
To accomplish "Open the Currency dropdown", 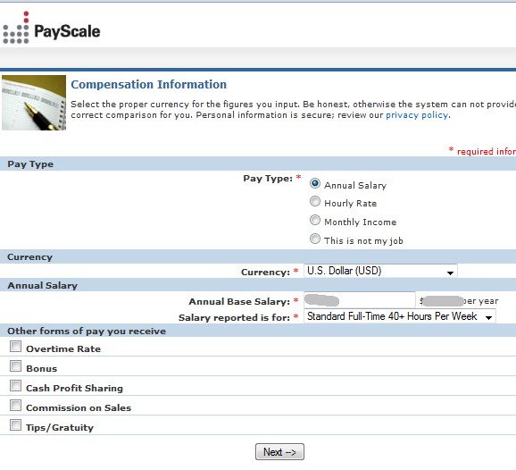I will 380,271.
